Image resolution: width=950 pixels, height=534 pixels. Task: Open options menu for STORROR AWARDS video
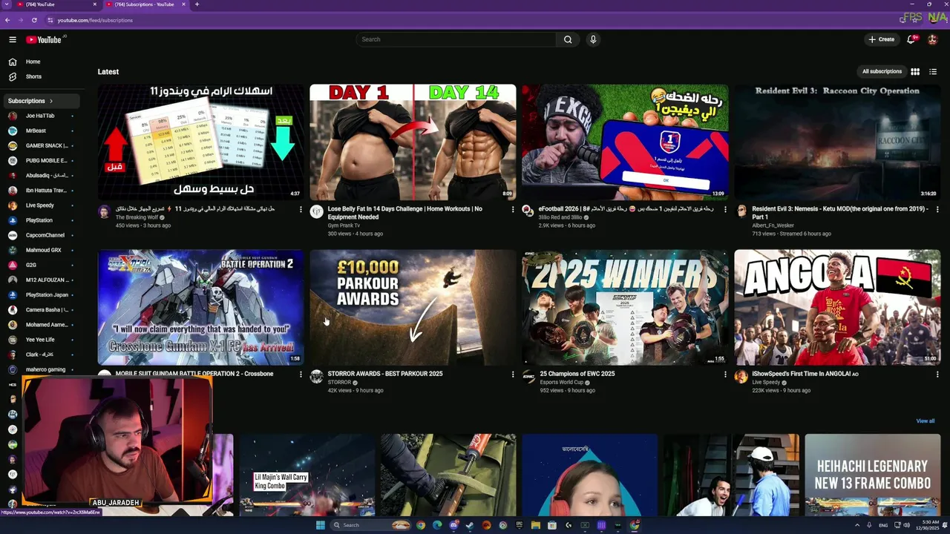tap(513, 375)
